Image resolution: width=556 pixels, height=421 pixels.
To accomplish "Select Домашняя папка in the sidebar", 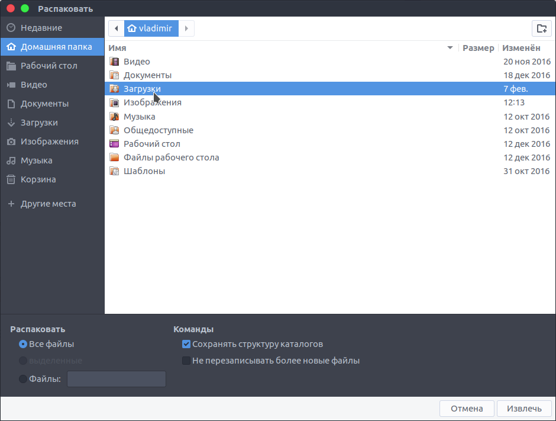I will [x=53, y=47].
